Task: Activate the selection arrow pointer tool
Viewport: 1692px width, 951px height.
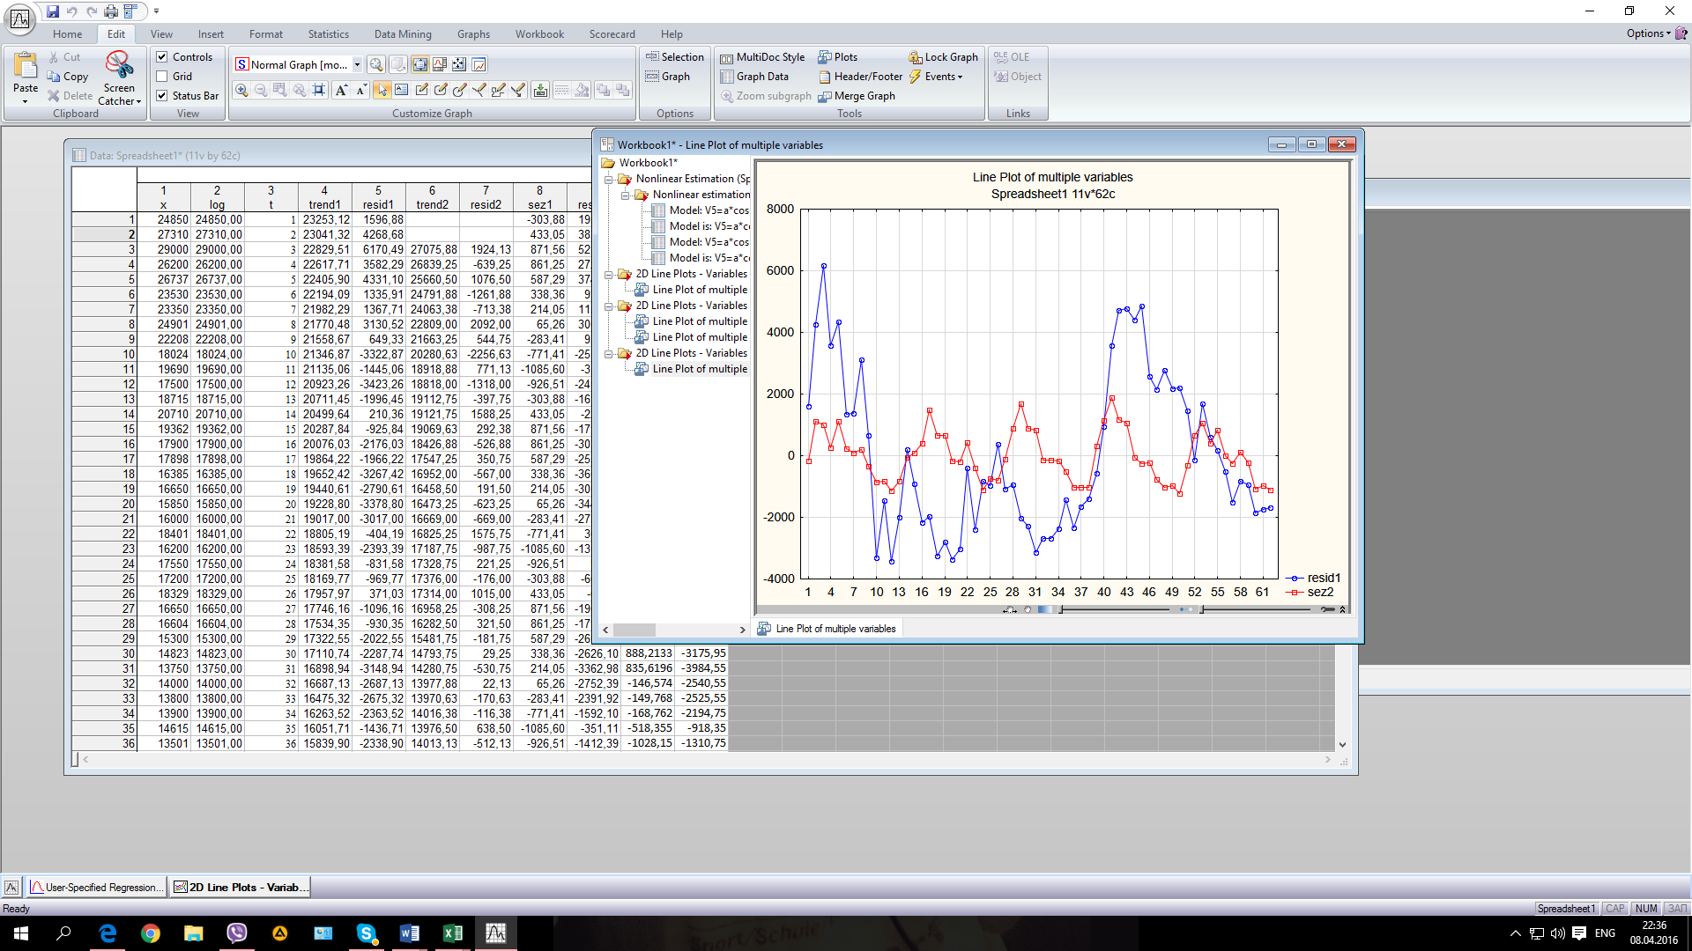Action: pyautogui.click(x=382, y=91)
